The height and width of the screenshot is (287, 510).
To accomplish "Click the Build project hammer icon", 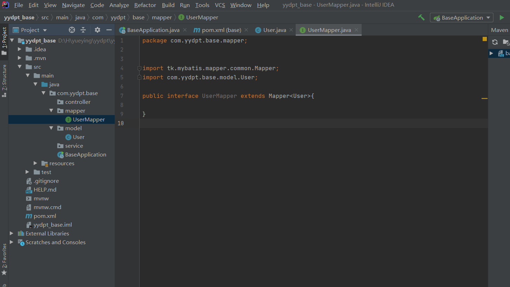I will [421, 18].
